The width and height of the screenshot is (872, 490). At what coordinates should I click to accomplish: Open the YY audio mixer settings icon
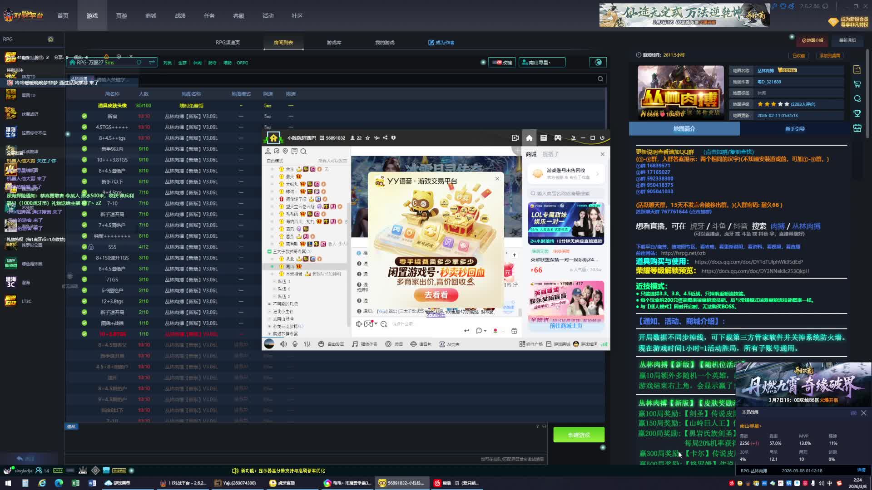point(307,344)
